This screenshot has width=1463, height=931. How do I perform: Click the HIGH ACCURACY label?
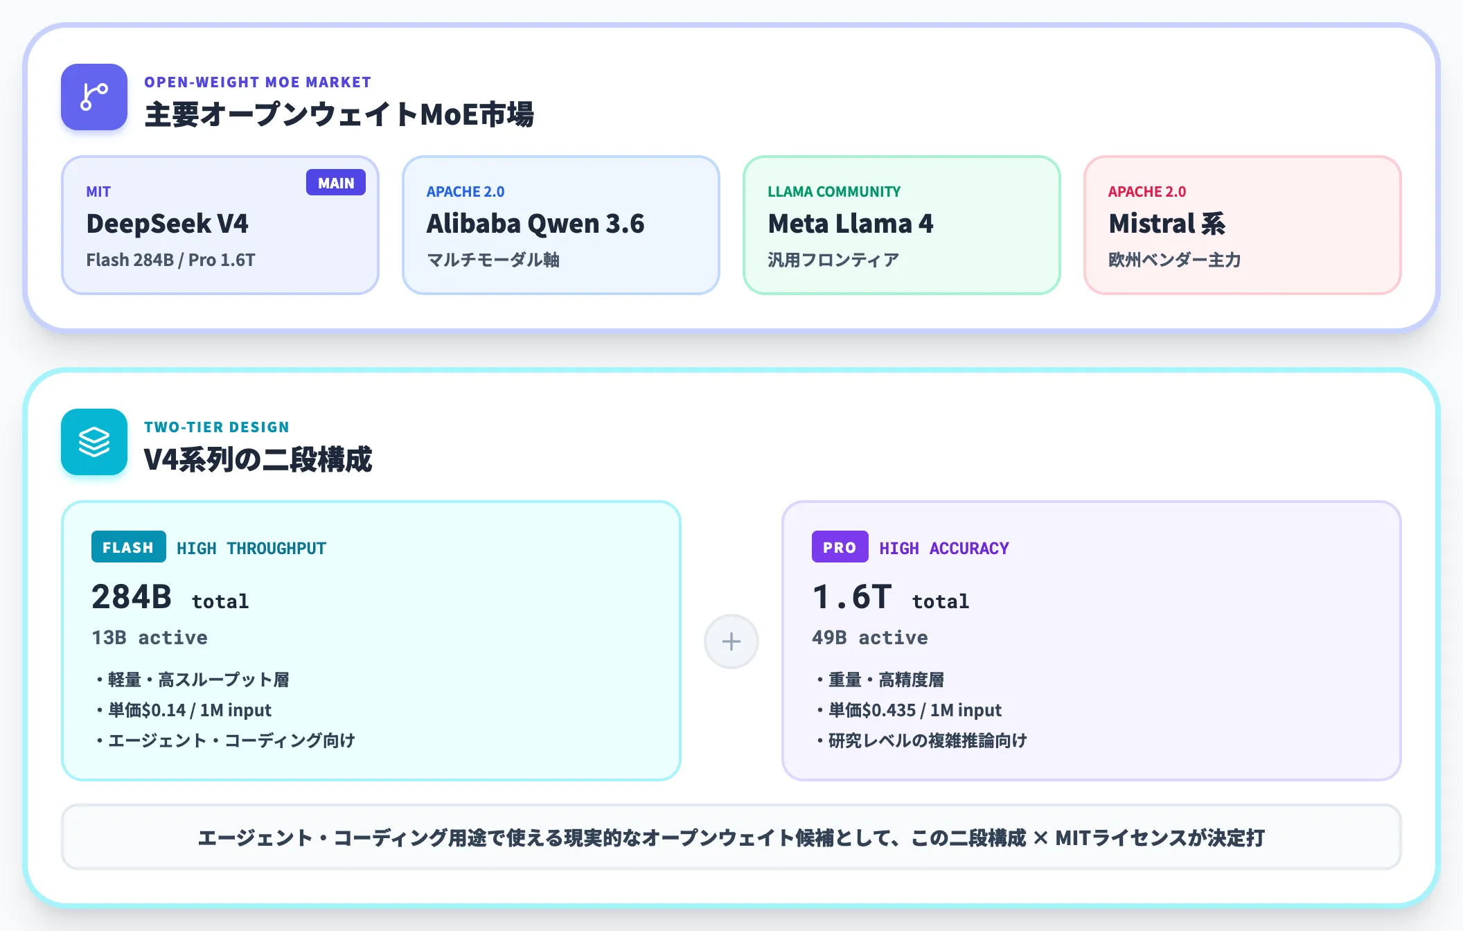[944, 548]
